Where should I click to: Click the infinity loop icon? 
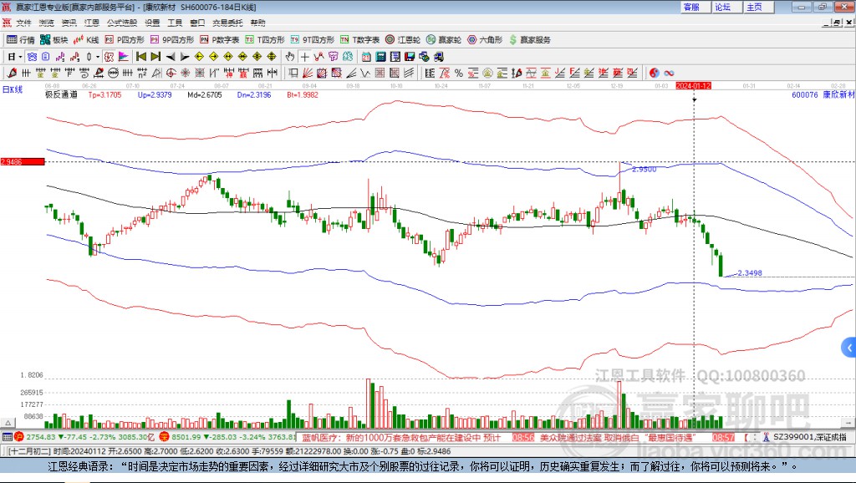669,74
